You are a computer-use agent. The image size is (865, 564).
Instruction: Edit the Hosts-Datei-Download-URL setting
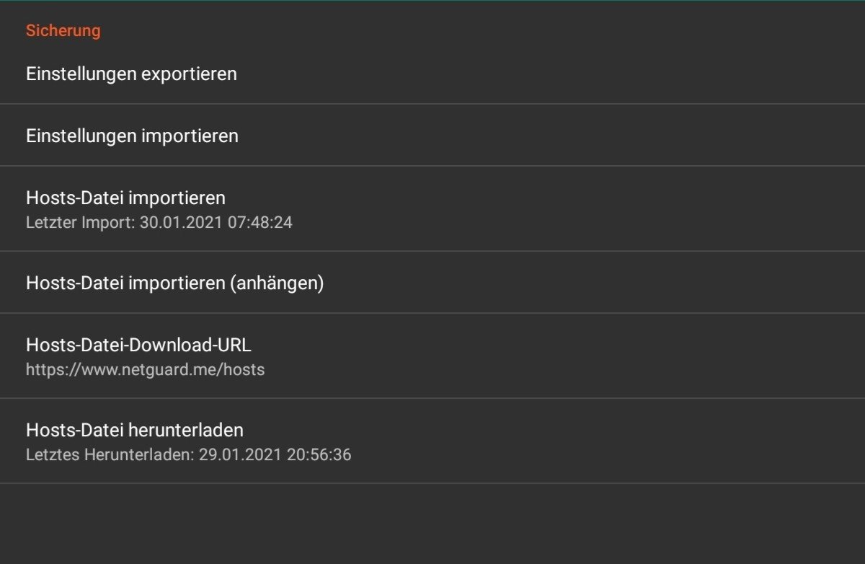click(138, 345)
